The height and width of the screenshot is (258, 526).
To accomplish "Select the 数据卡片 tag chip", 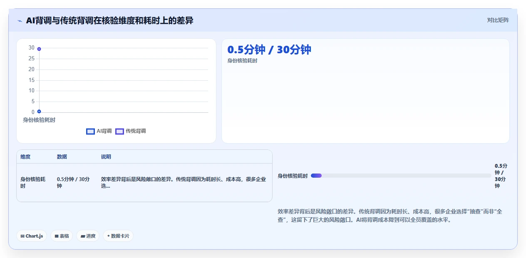I will (x=118, y=236).
